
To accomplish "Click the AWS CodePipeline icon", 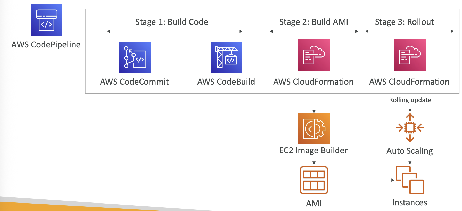I will (x=46, y=20).
